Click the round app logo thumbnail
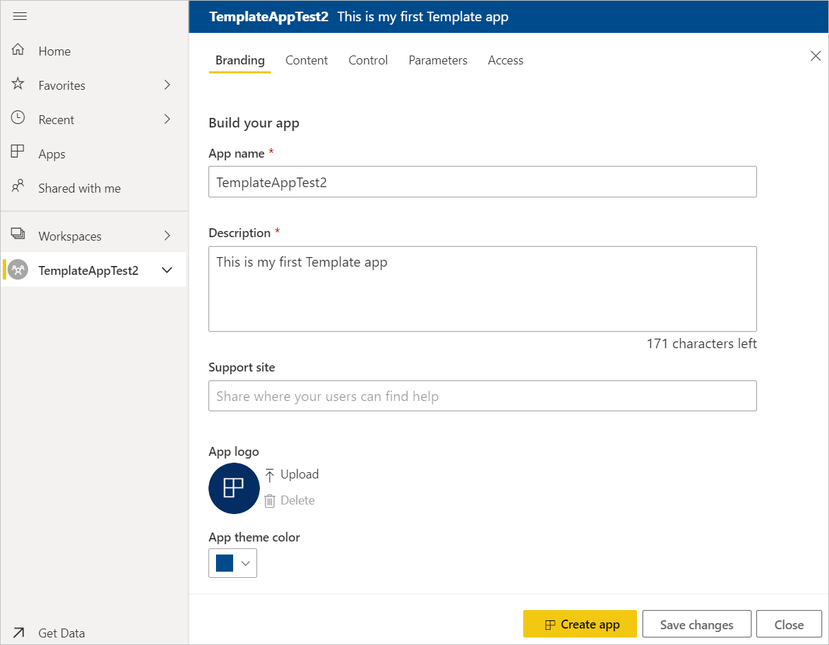This screenshot has height=645, width=829. (x=234, y=488)
